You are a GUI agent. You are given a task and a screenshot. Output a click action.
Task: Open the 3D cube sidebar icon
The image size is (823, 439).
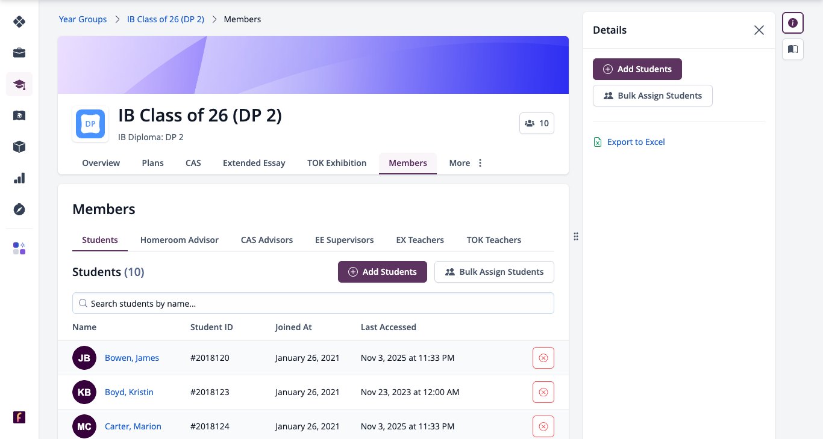coord(19,147)
